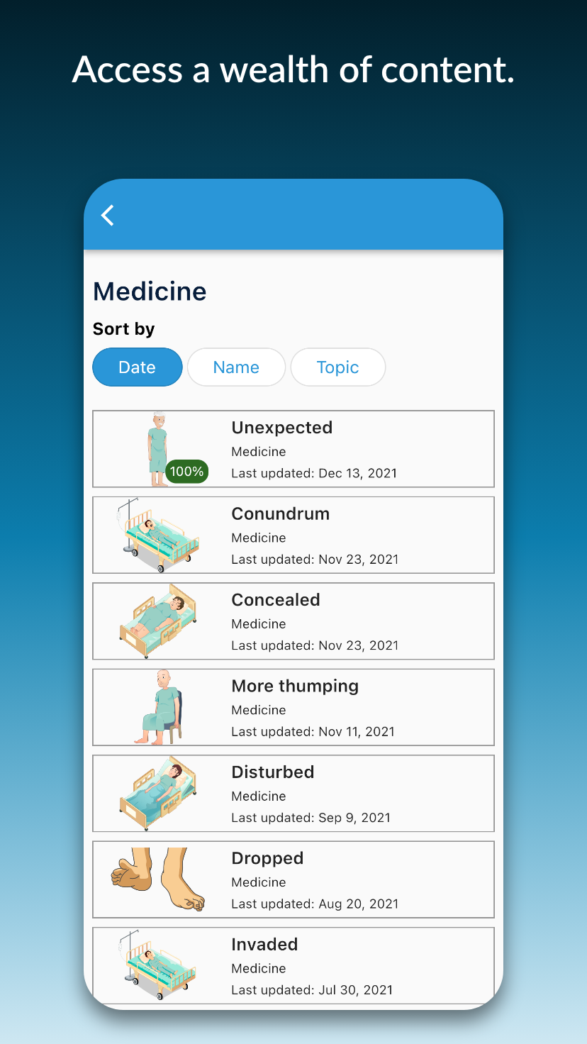Screen dimensions: 587x1044
Task: Tap the IV bed image for Invaded
Action: click(x=158, y=965)
